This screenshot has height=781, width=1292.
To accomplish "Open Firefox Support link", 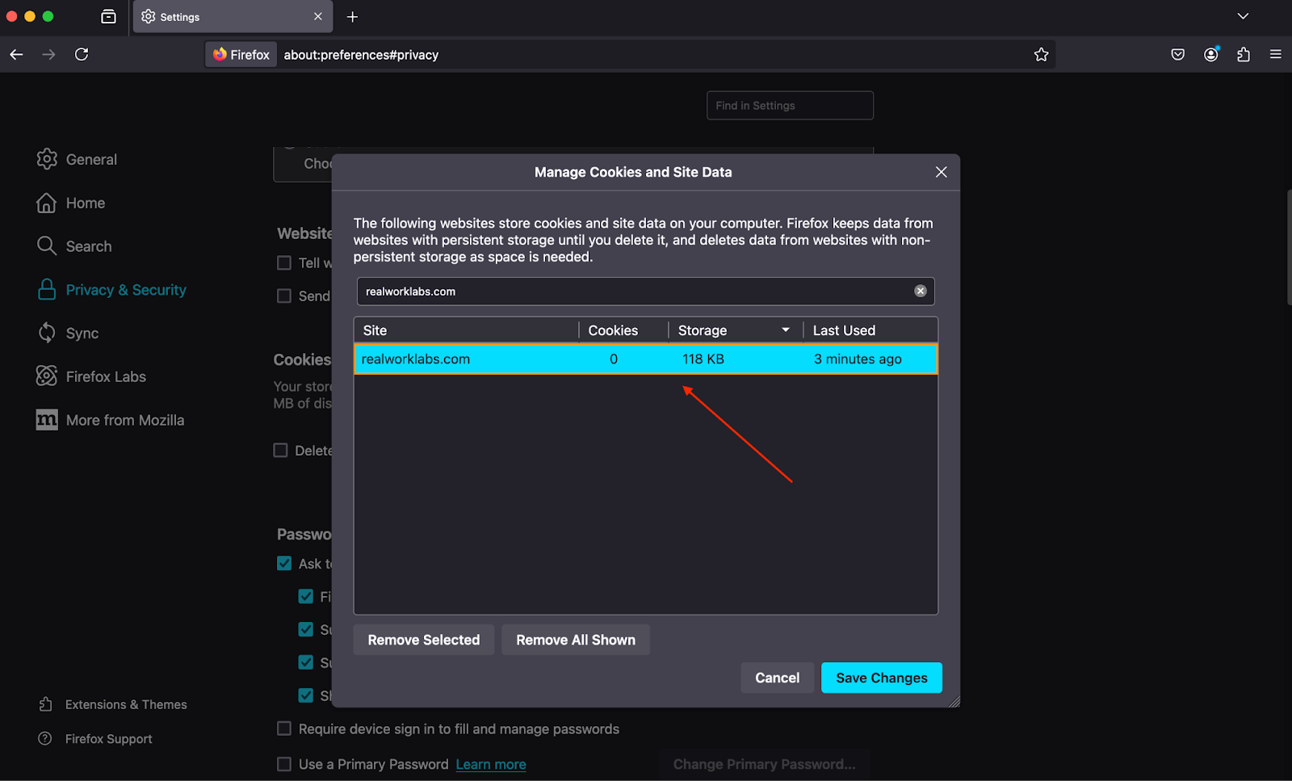I will point(95,738).
